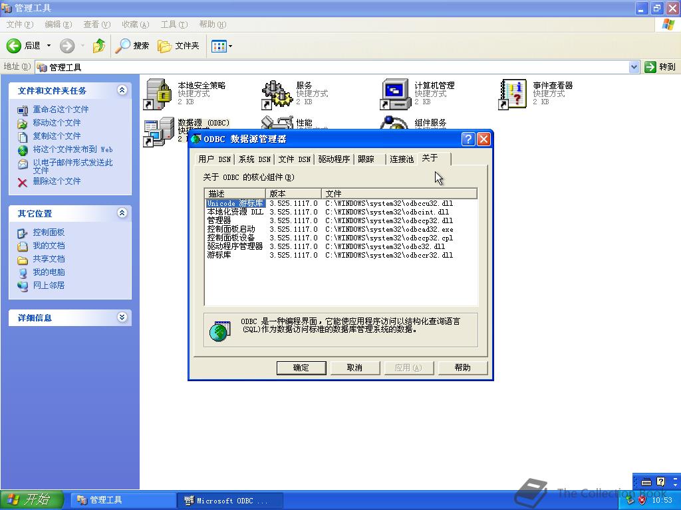Click the views grid toolbar icon
This screenshot has width=681, height=510.
point(218,46)
